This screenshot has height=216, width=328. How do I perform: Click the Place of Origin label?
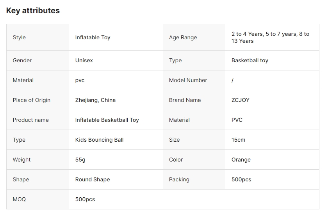tap(31, 100)
